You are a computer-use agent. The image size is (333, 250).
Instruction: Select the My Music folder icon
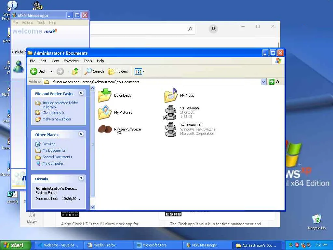click(171, 95)
